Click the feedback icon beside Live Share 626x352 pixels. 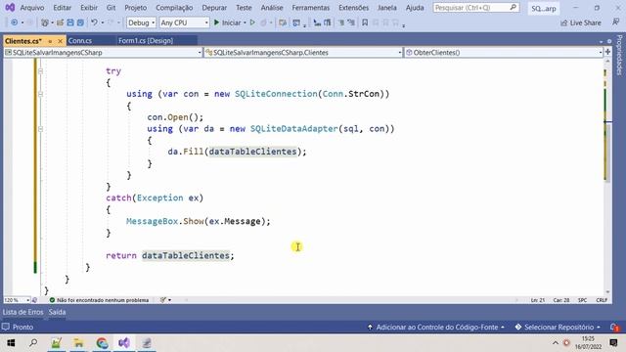pos(615,22)
